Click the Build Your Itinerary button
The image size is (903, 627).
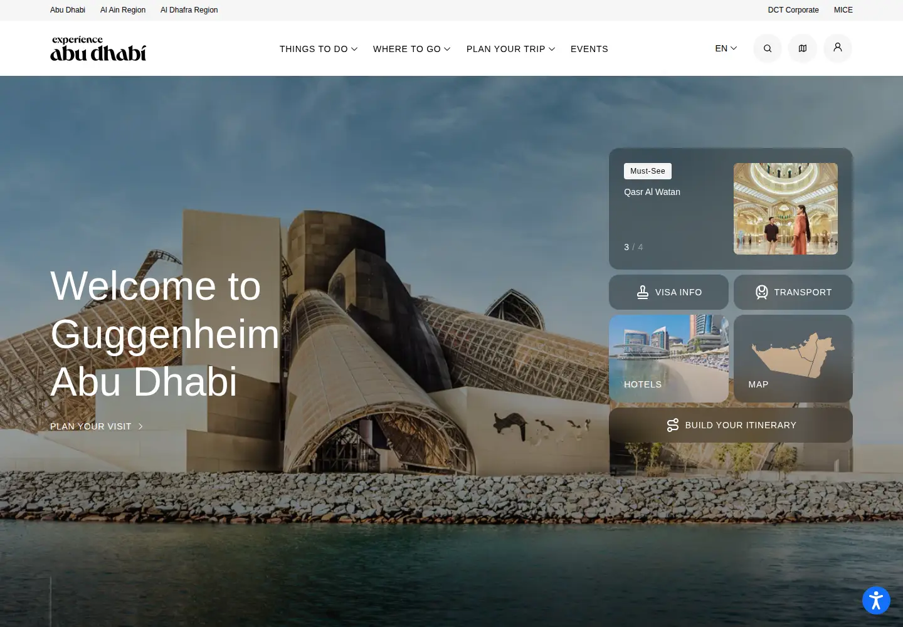pyautogui.click(x=731, y=425)
